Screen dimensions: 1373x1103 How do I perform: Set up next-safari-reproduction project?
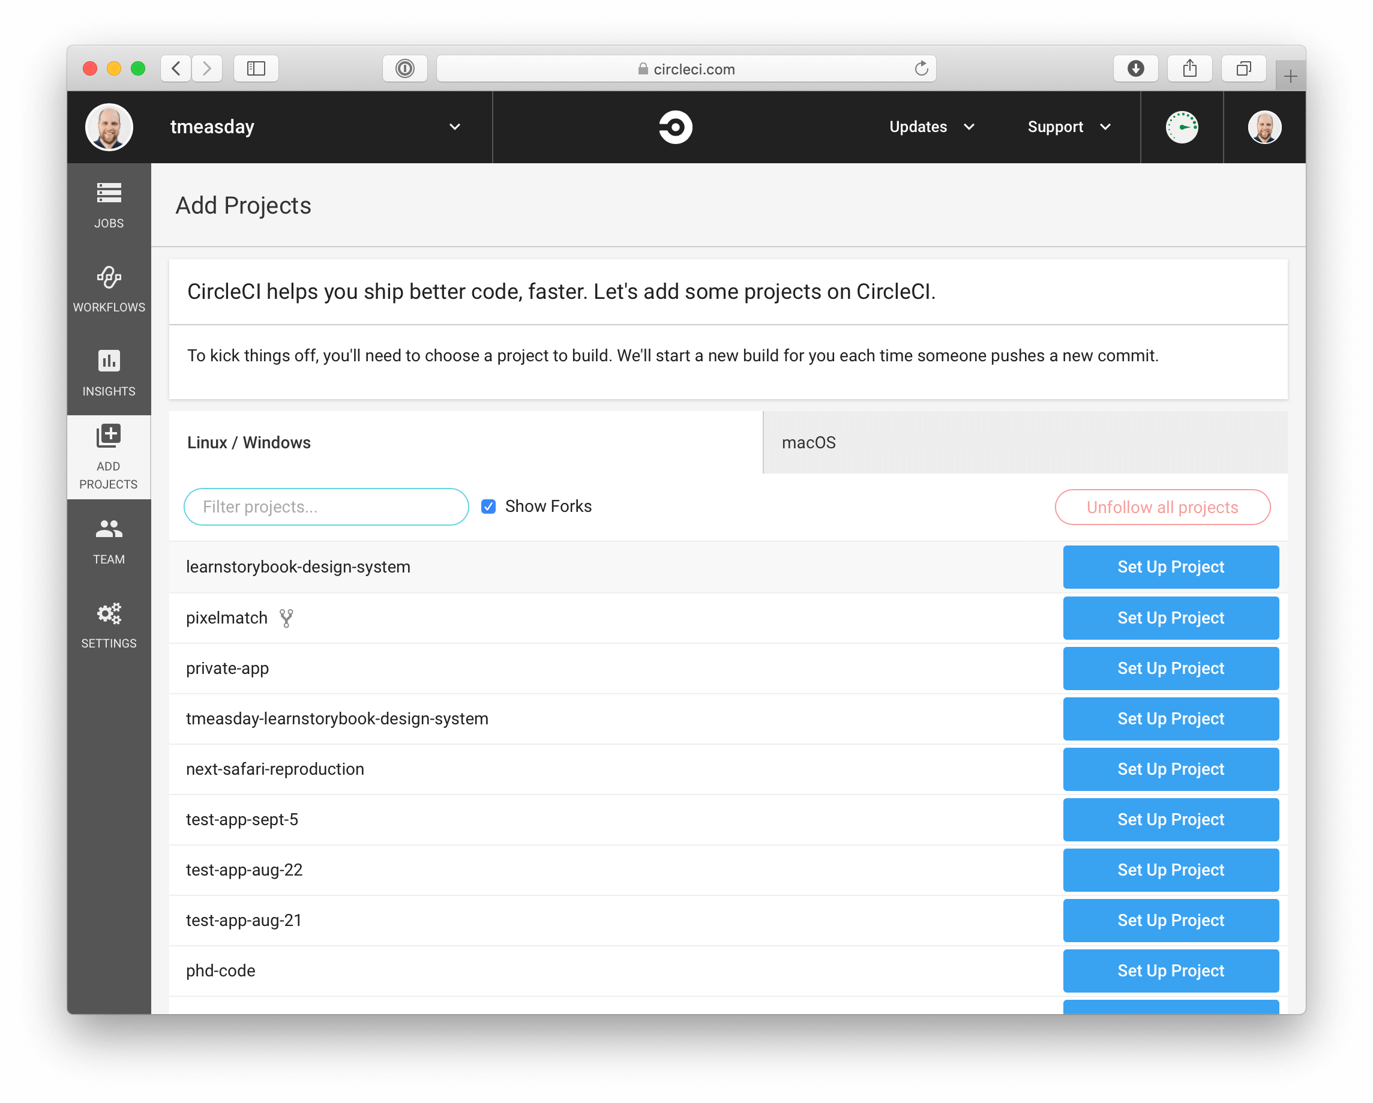click(x=1171, y=769)
